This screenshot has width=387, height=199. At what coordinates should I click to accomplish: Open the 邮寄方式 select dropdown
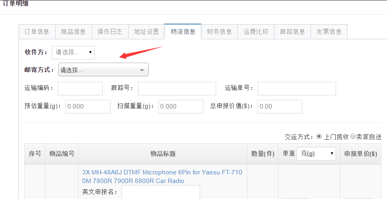pyautogui.click(x=103, y=70)
